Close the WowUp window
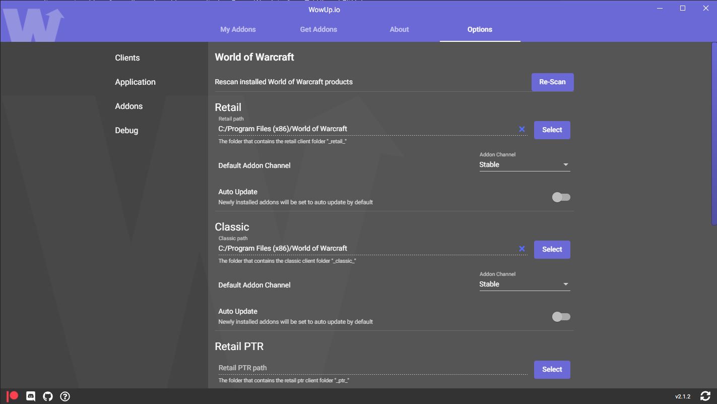Screen dimensions: 717x404 [706, 8]
